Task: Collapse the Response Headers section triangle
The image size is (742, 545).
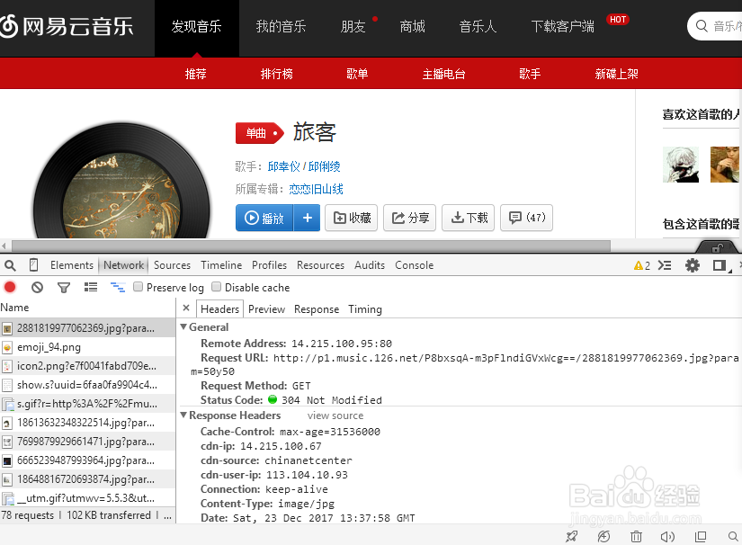Action: coord(183,415)
